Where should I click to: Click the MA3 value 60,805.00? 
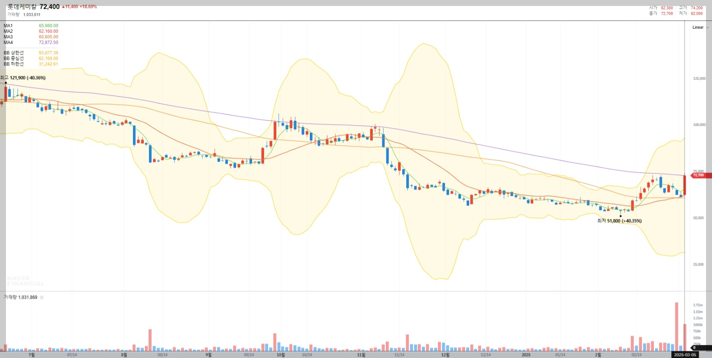49,37
